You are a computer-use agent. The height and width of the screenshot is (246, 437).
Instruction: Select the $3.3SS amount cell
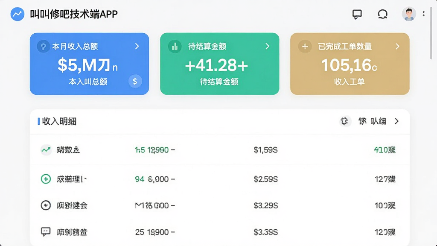point(265,232)
